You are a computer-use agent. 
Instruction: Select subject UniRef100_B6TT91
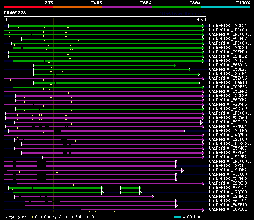tap(228, 201)
